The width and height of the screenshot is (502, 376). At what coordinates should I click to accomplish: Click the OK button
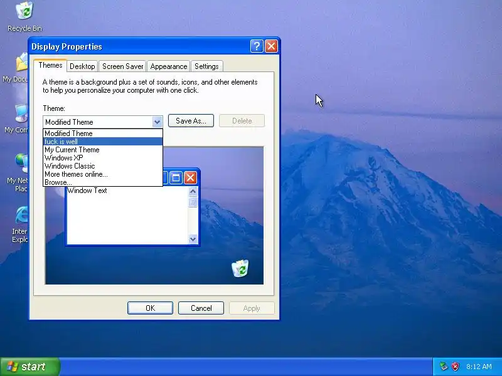click(150, 308)
